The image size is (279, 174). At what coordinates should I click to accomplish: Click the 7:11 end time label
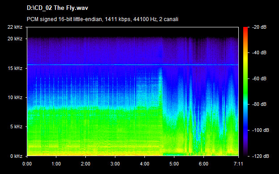coord(238,164)
